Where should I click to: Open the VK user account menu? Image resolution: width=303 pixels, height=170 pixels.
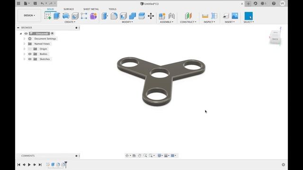282,3
